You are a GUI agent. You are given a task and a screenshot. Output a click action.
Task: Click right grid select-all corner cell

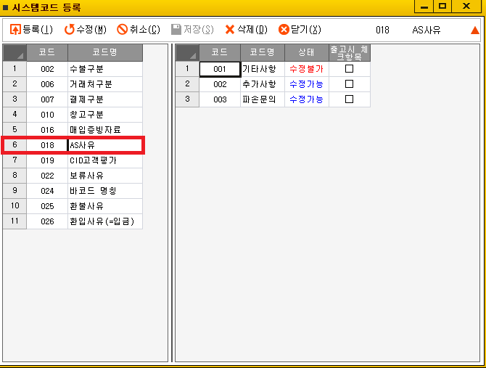point(187,52)
